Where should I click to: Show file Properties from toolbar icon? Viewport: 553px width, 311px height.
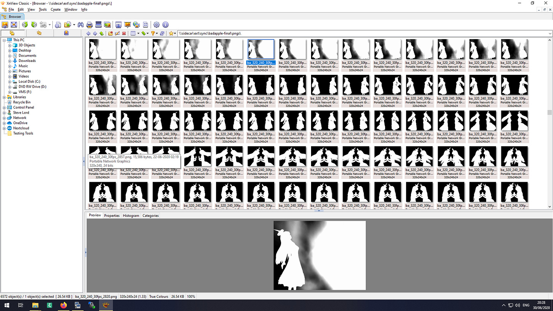pyautogui.click(x=58, y=25)
